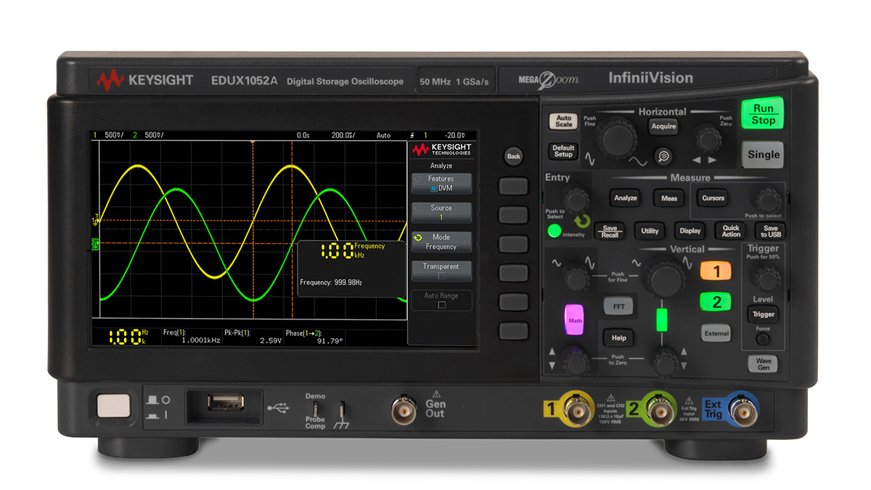
Task: Click the Trigger key under Level
Action: point(763,314)
